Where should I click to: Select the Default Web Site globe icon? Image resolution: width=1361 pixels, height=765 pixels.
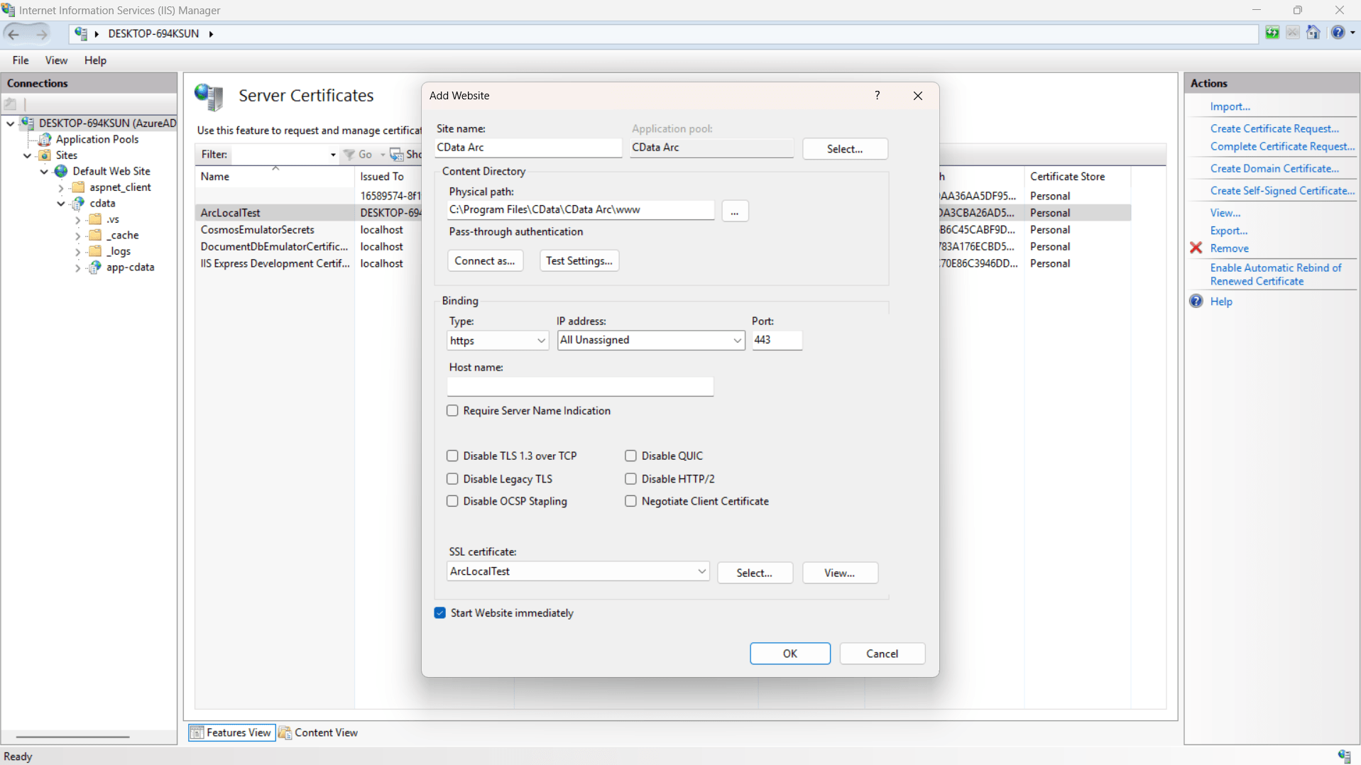pyautogui.click(x=62, y=171)
